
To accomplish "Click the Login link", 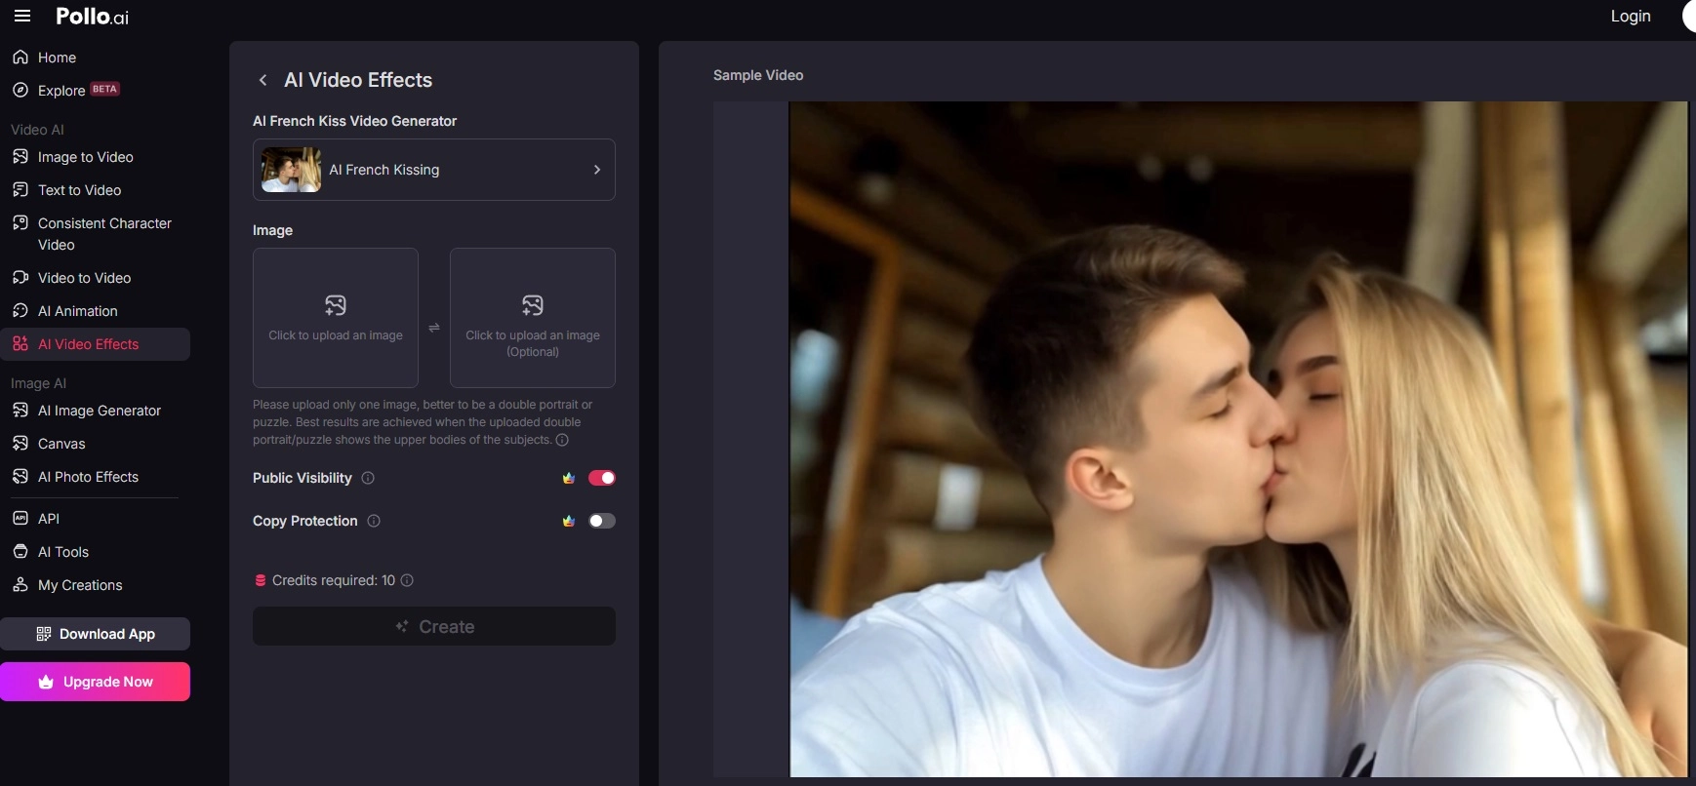I will [1631, 16].
